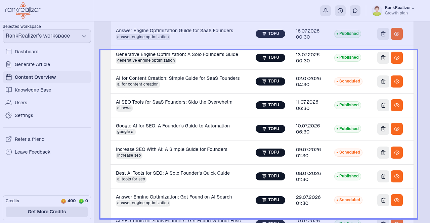Click the user avatar in the header
The height and width of the screenshot is (223, 430).
[x=377, y=11]
